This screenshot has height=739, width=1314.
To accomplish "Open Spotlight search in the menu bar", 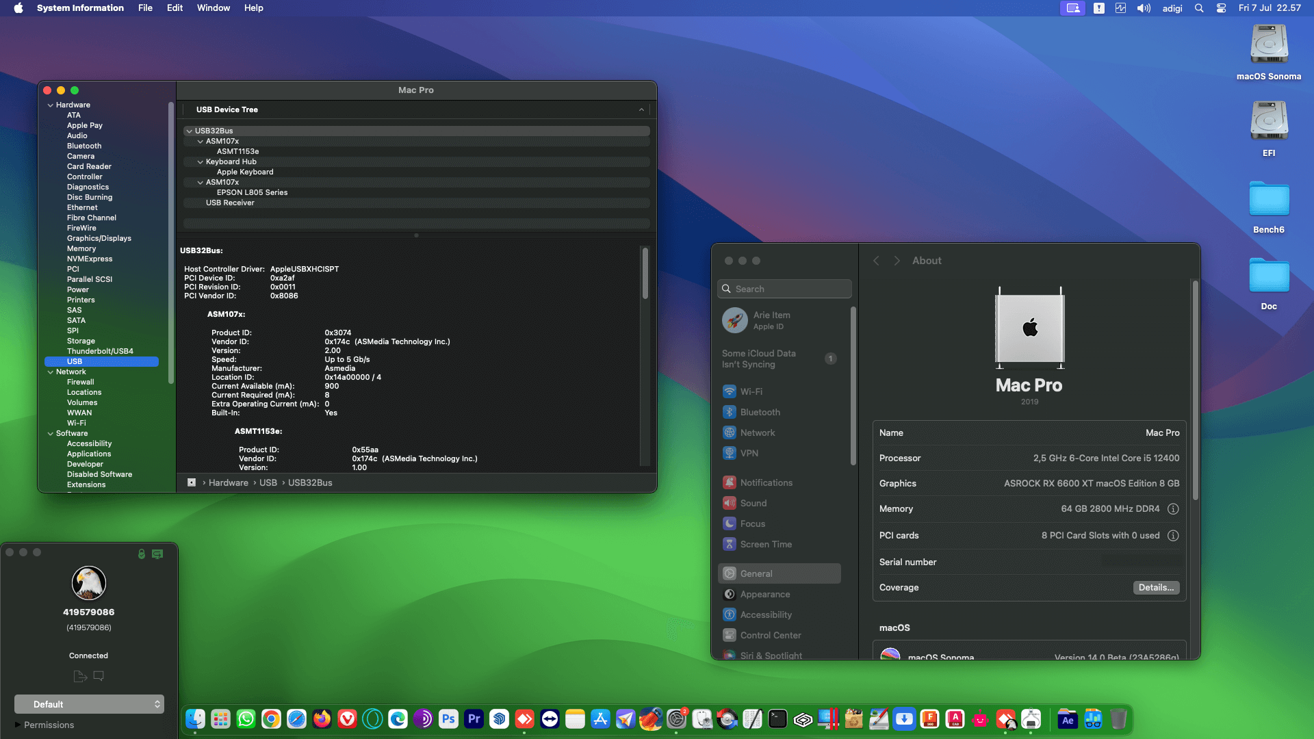I will tap(1199, 8).
